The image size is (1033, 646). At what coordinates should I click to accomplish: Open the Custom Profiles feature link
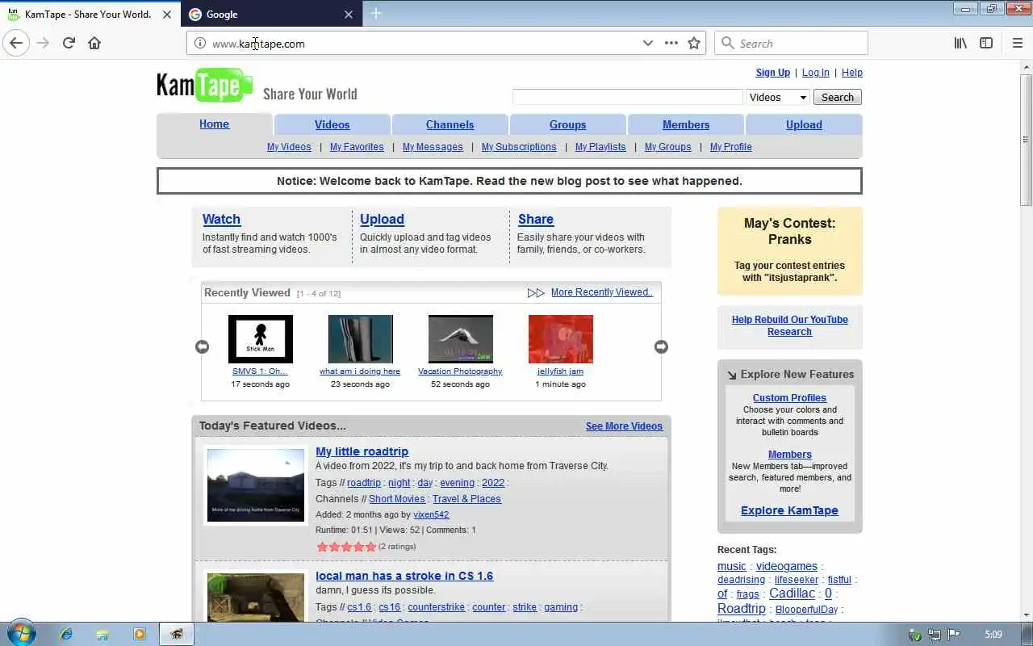click(789, 397)
